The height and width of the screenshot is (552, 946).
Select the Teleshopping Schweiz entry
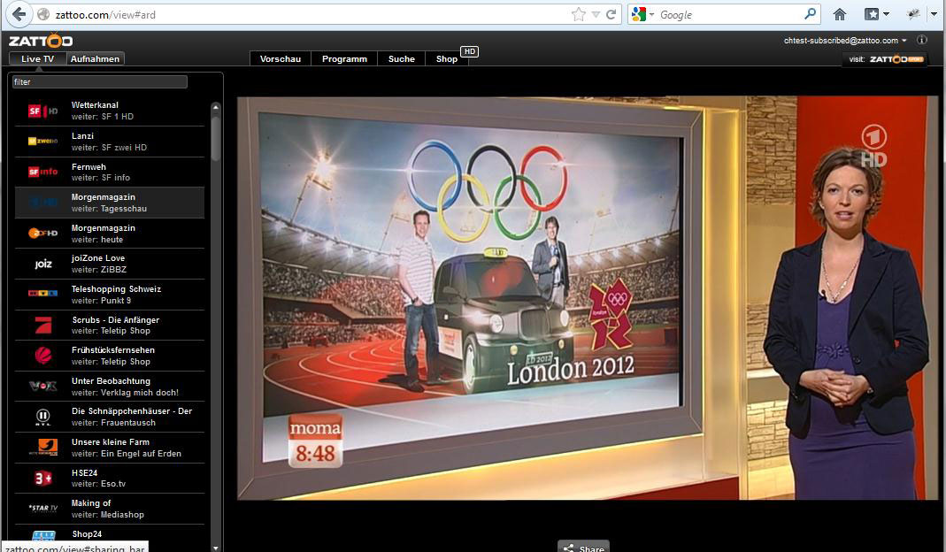110,295
